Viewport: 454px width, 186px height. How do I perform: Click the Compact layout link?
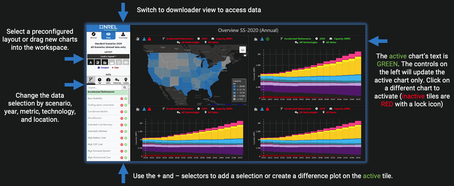tap(103, 68)
